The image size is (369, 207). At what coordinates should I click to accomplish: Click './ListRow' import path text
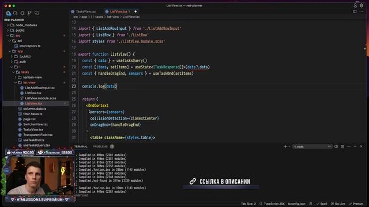tap(138, 35)
